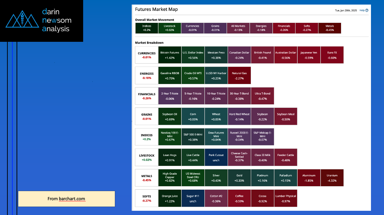This screenshot has width=384, height=215.
Task: Click the Orange Juice tile
Action: pyautogui.click(x=169, y=198)
